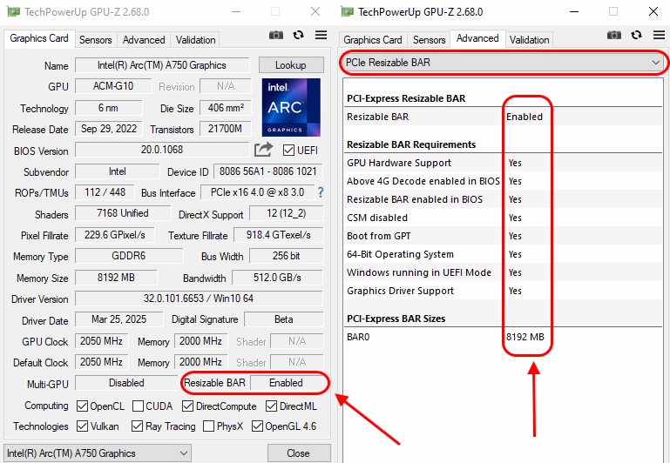Viewport: 670px width, 463px height.
Task: Click the refresh icon in right window
Action: click(637, 35)
